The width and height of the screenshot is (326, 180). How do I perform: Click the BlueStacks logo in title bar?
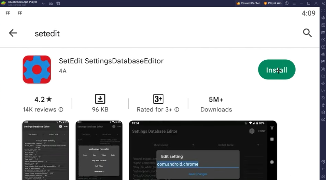point(3,3)
